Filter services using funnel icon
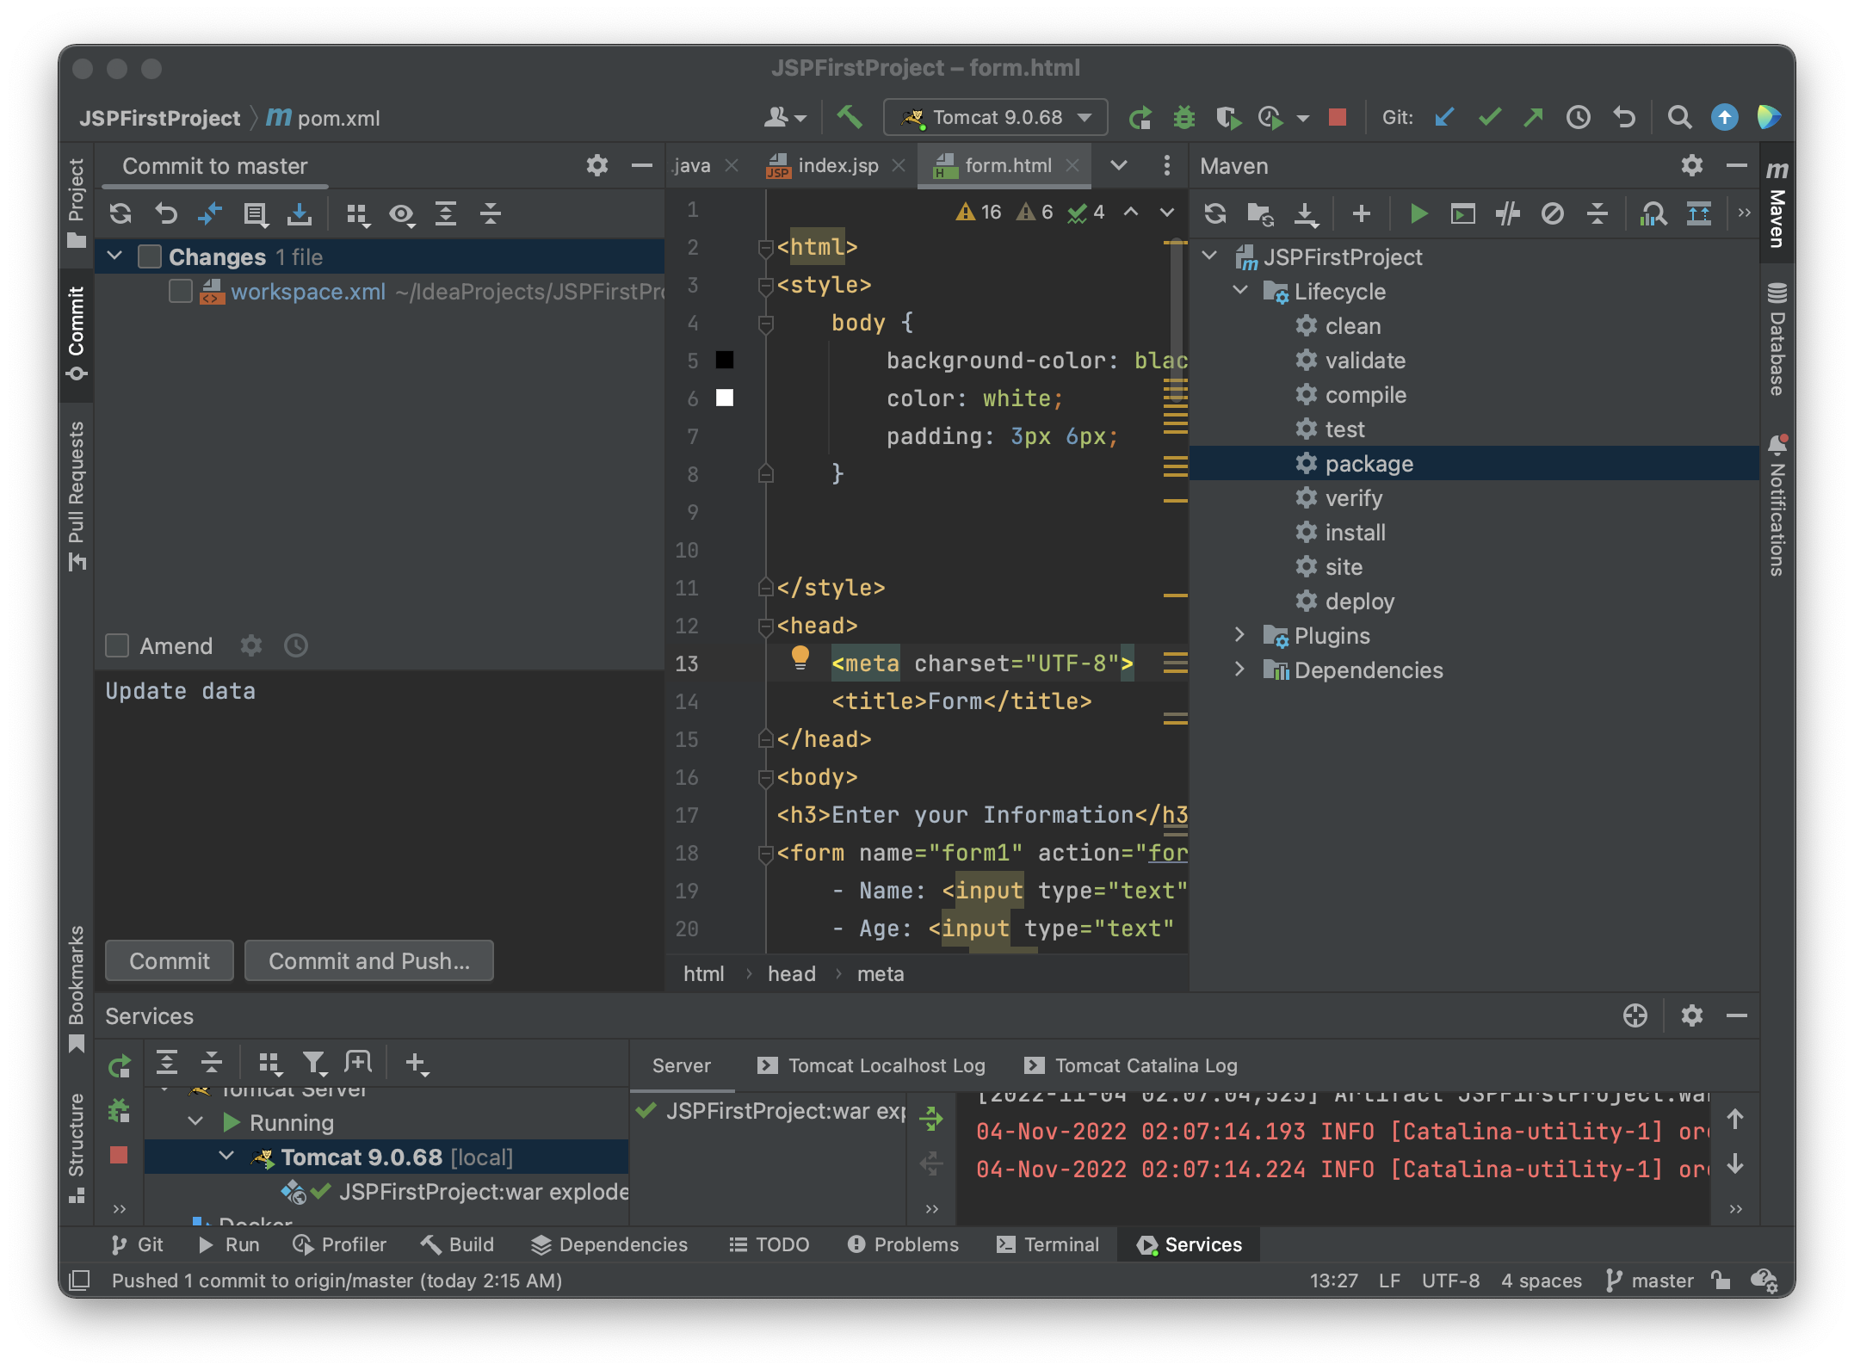Viewport: 1854px width, 1370px height. coord(314,1064)
